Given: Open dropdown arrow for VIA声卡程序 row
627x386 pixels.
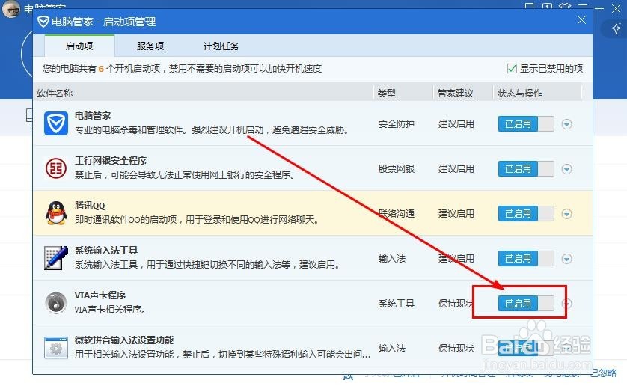Looking at the screenshot, I should click(566, 303).
